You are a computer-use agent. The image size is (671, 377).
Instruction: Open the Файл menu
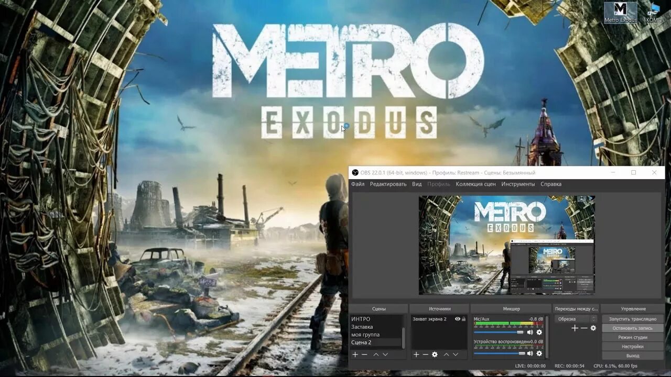[358, 184]
